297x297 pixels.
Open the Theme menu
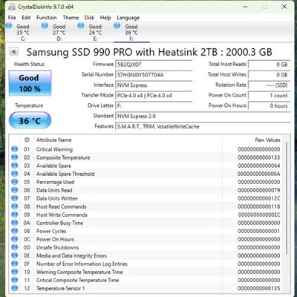point(71,18)
